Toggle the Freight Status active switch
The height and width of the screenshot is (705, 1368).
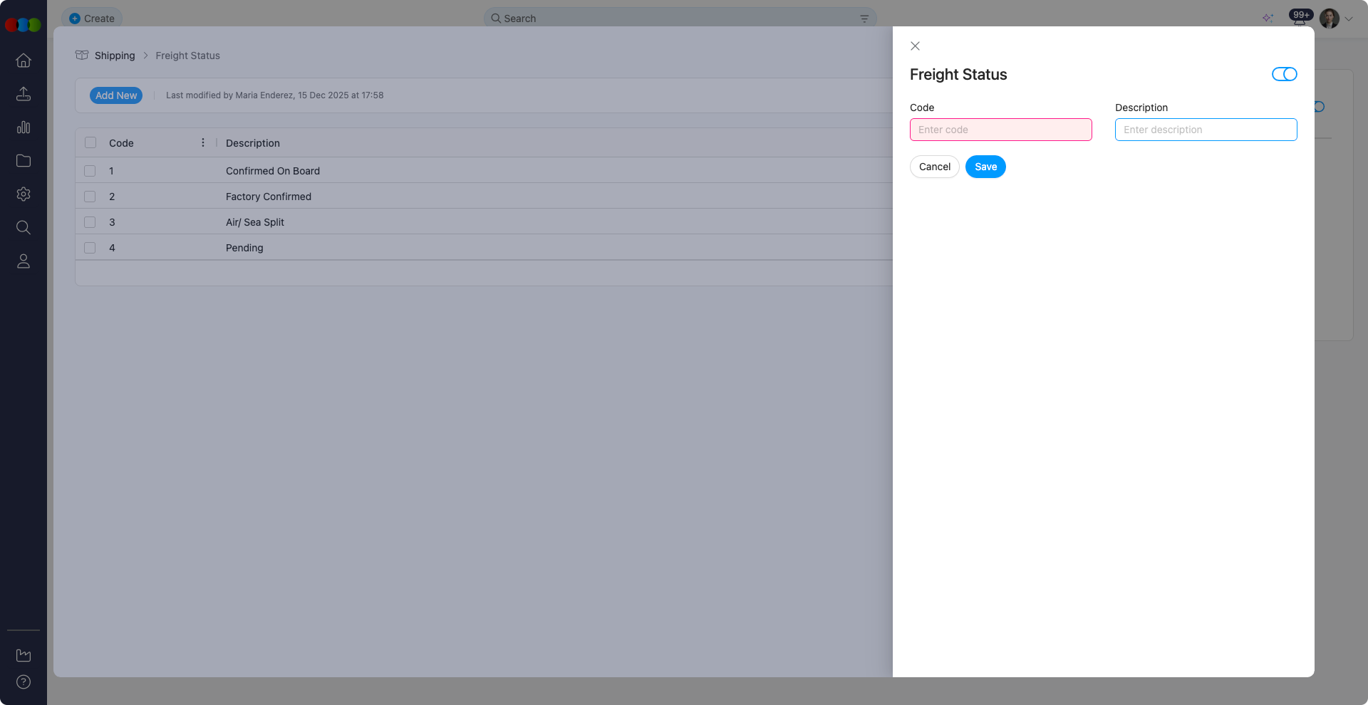[x=1283, y=74]
